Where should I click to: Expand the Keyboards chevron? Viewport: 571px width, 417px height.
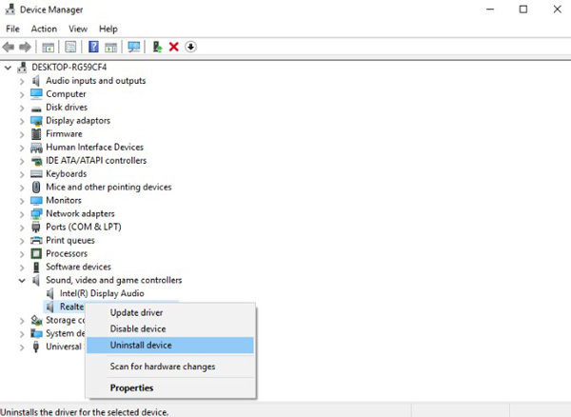22,174
